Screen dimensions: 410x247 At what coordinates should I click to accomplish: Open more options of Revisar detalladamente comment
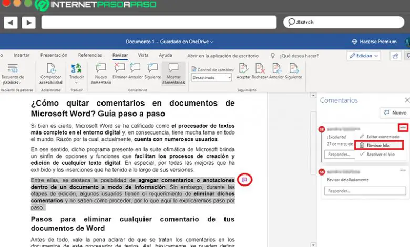pos(403,170)
